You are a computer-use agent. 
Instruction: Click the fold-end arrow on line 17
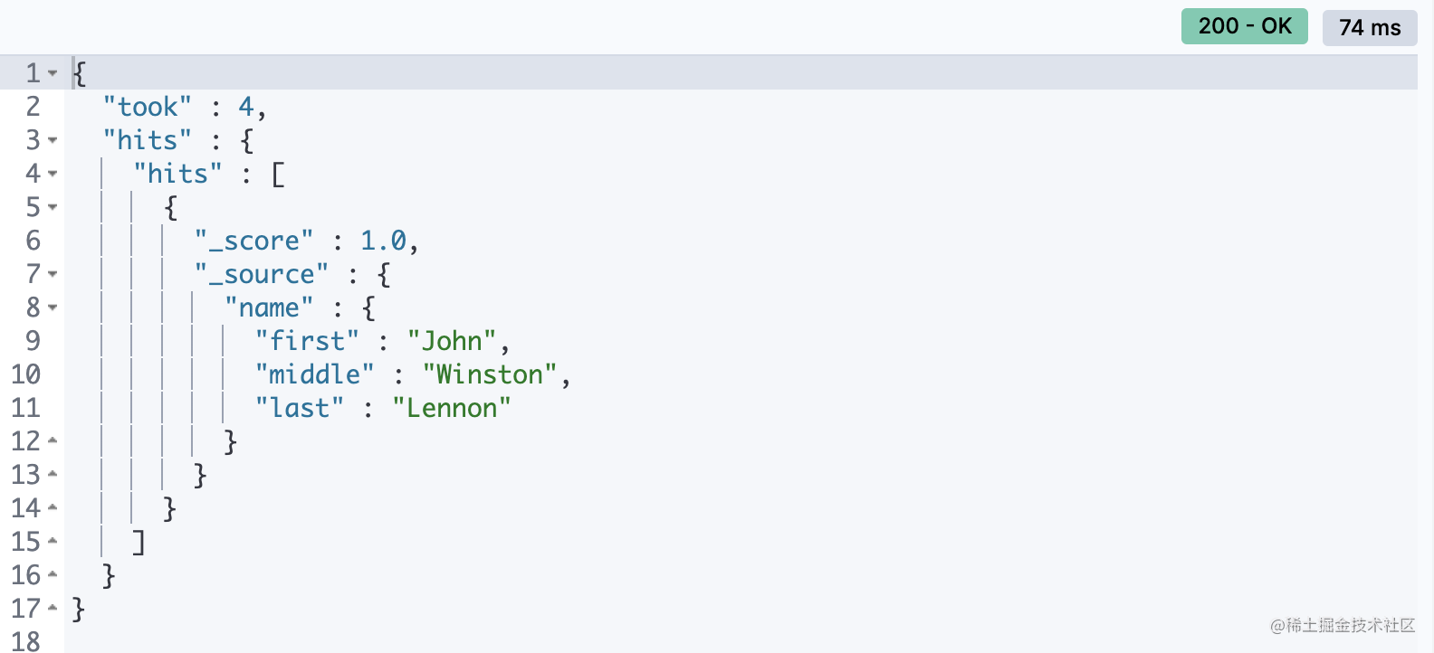click(x=53, y=608)
